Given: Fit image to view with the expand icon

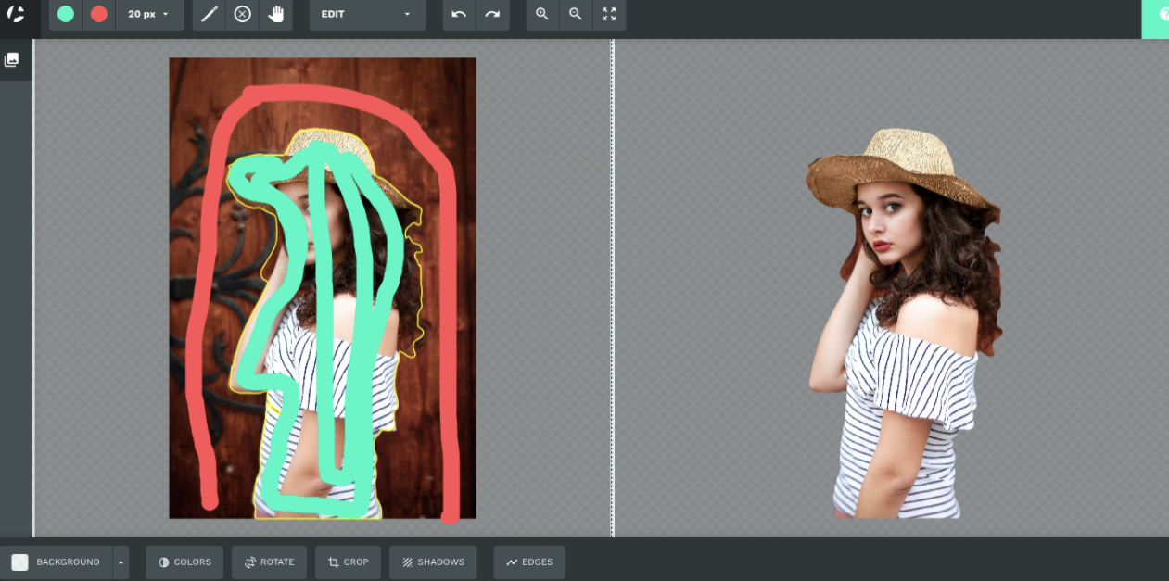Looking at the screenshot, I should point(609,15).
